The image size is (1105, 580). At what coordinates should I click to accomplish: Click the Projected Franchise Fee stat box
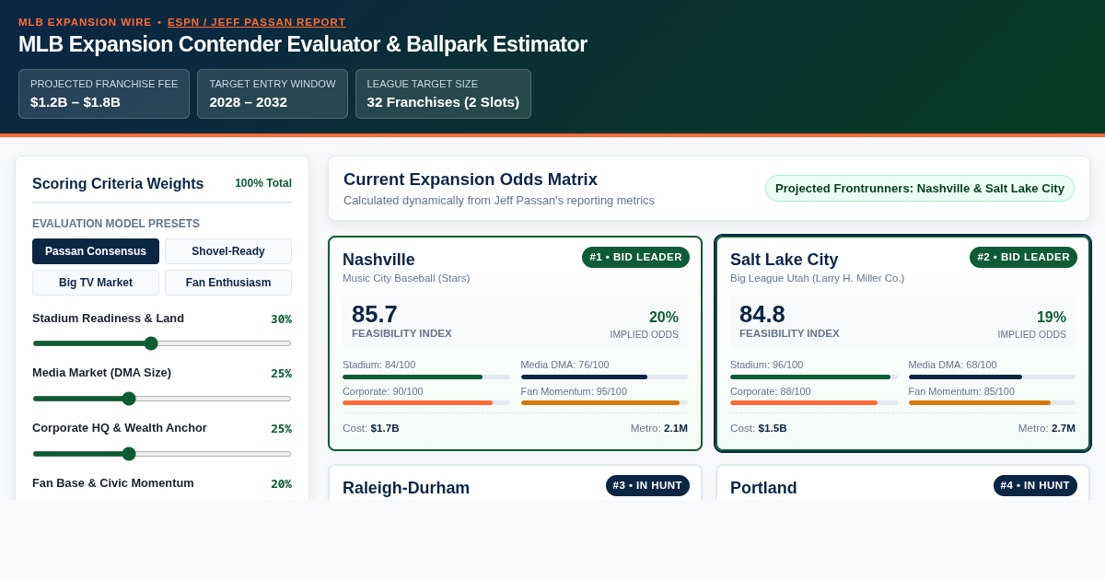point(104,94)
